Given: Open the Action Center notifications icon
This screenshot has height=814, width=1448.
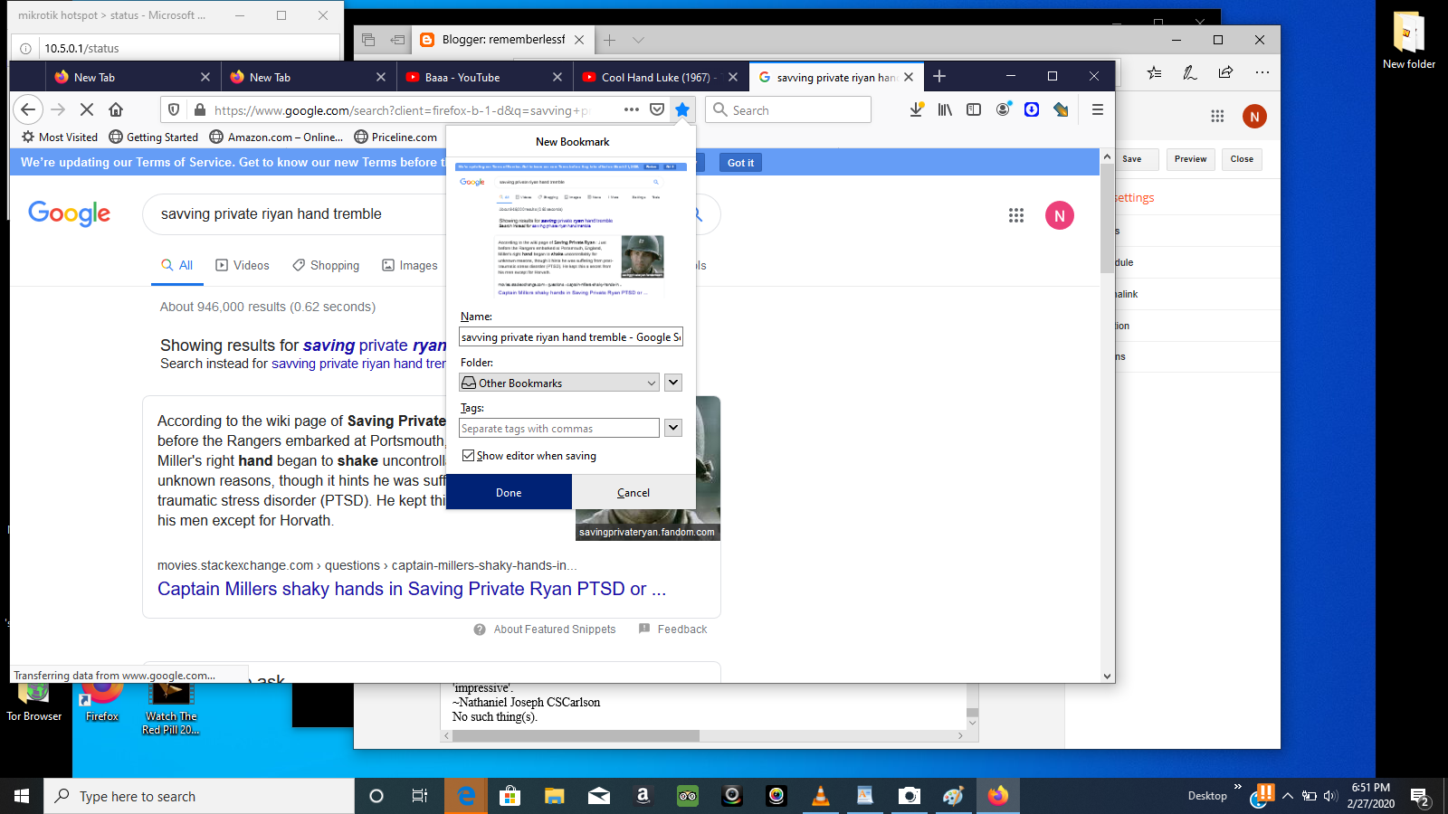Looking at the screenshot, I should 1419,796.
